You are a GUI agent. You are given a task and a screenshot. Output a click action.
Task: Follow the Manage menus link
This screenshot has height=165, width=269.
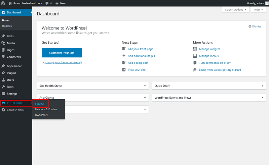pos(209,56)
